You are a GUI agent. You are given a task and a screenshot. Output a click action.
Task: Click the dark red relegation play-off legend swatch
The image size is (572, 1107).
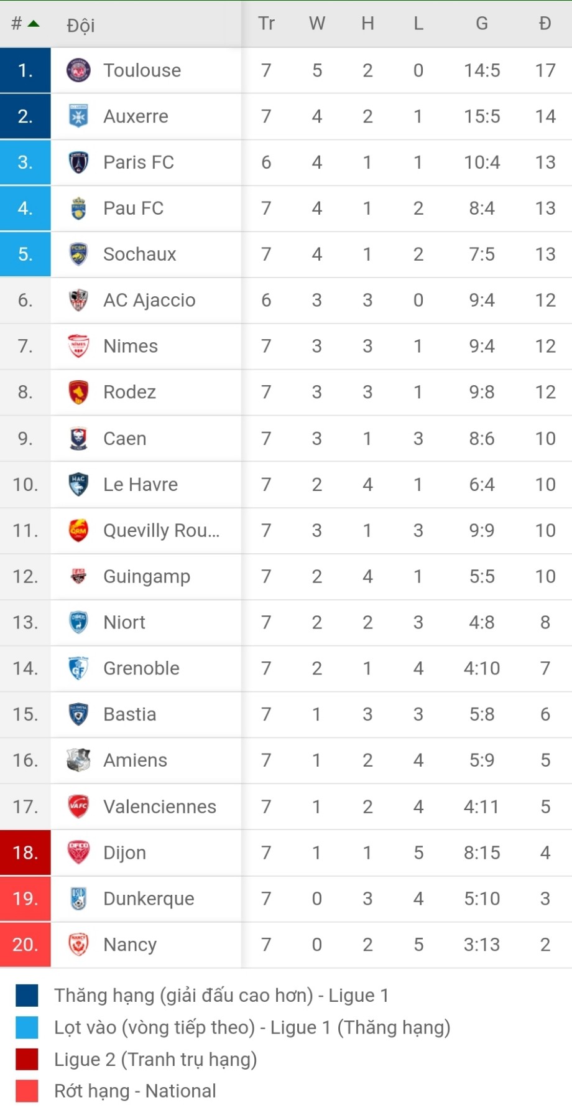[27, 1059]
